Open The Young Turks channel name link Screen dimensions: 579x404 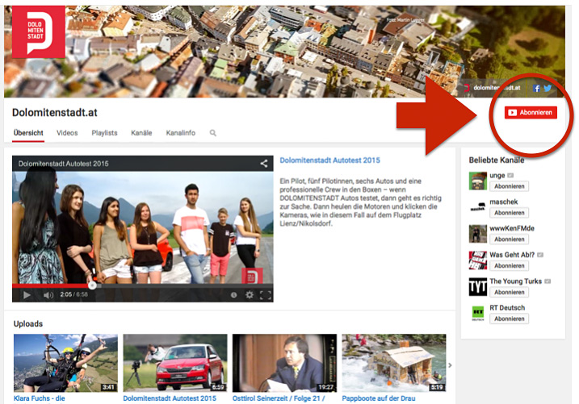tap(515, 281)
